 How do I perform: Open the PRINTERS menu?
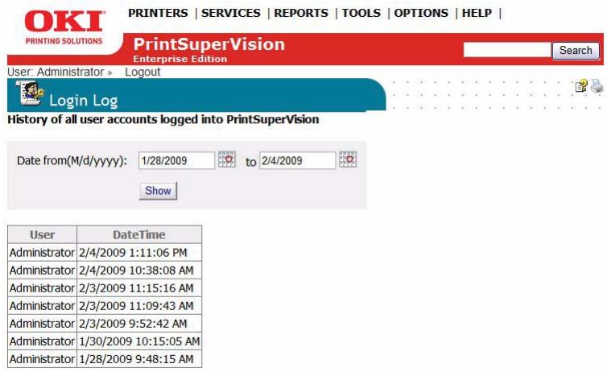click(158, 13)
